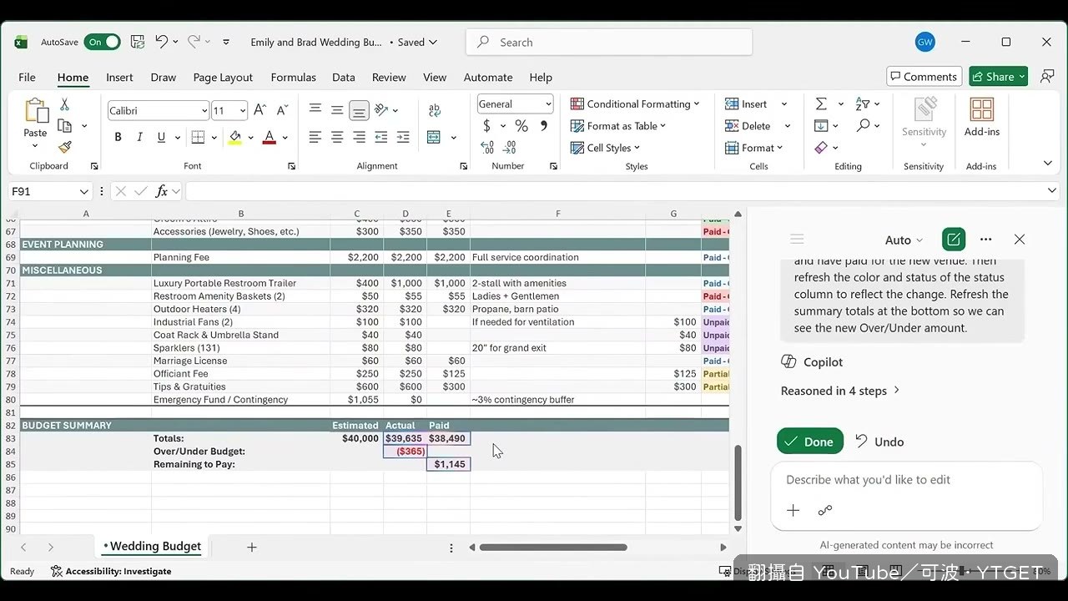
Task: Start a new Copilot chat
Action: coord(954,240)
